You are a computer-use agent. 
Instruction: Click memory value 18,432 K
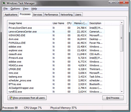click(x=82, y=35)
